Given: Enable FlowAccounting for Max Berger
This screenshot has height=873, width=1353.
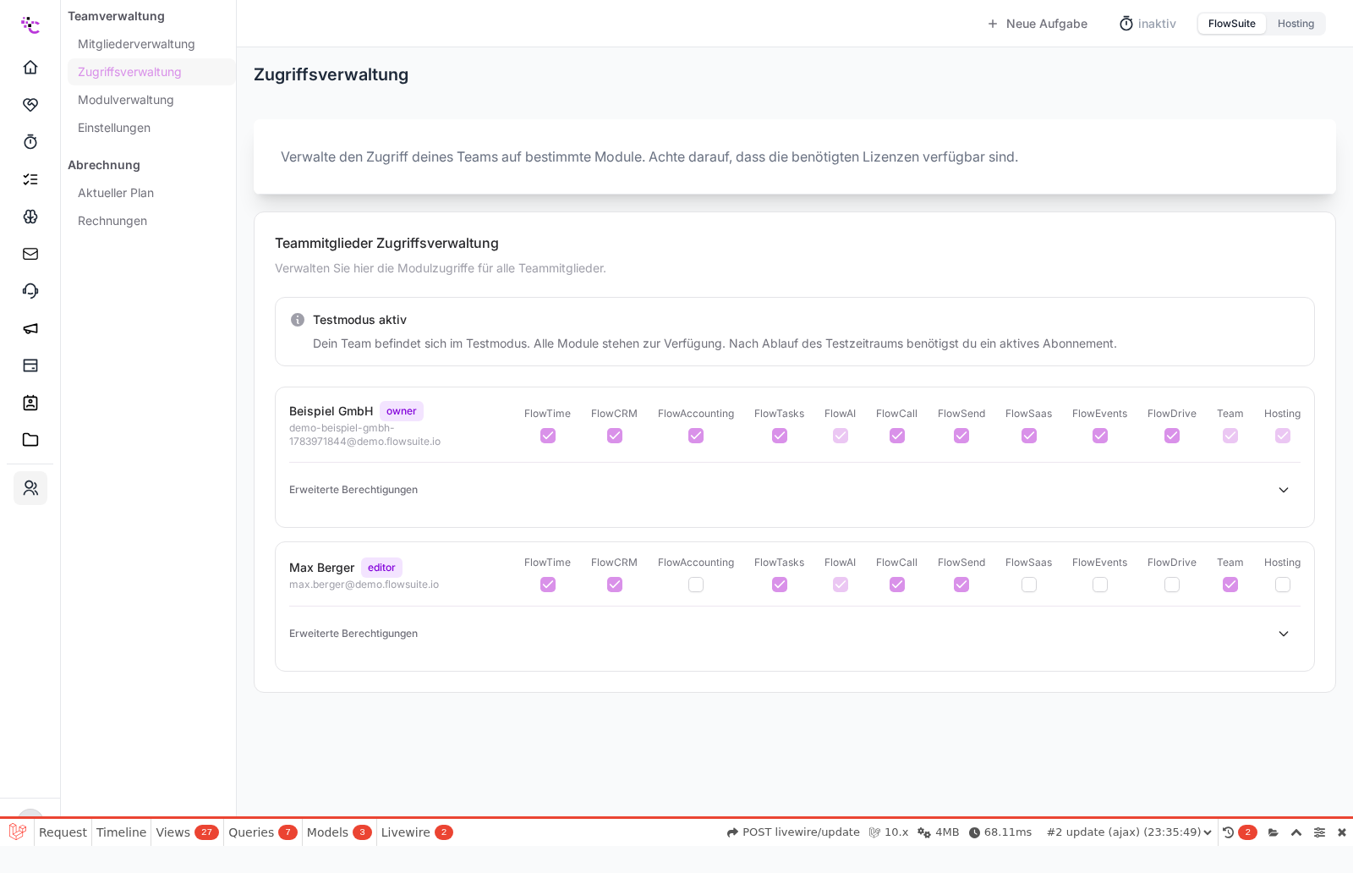Looking at the screenshot, I should [x=696, y=585].
